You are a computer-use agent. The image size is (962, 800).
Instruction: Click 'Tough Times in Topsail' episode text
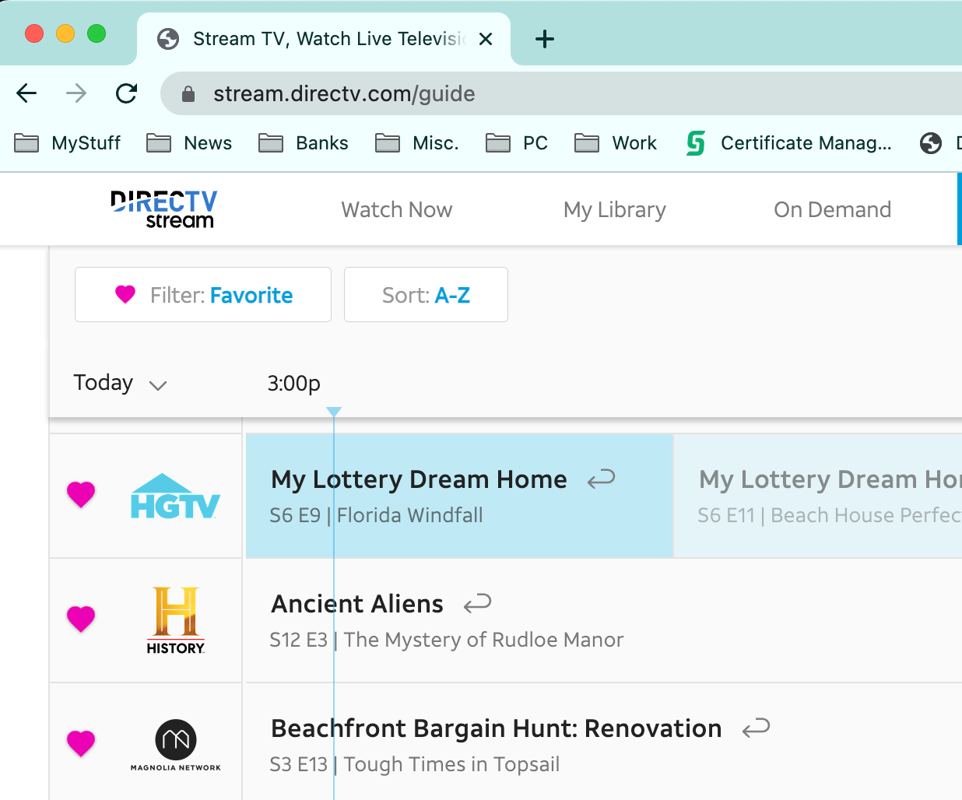point(451,764)
